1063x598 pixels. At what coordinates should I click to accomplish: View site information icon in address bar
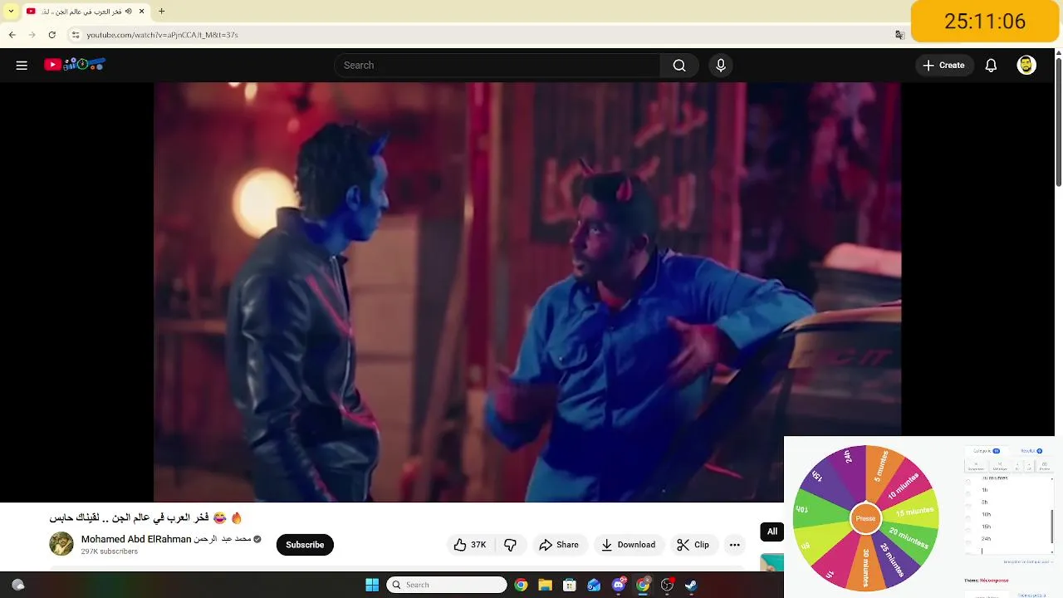76,35
